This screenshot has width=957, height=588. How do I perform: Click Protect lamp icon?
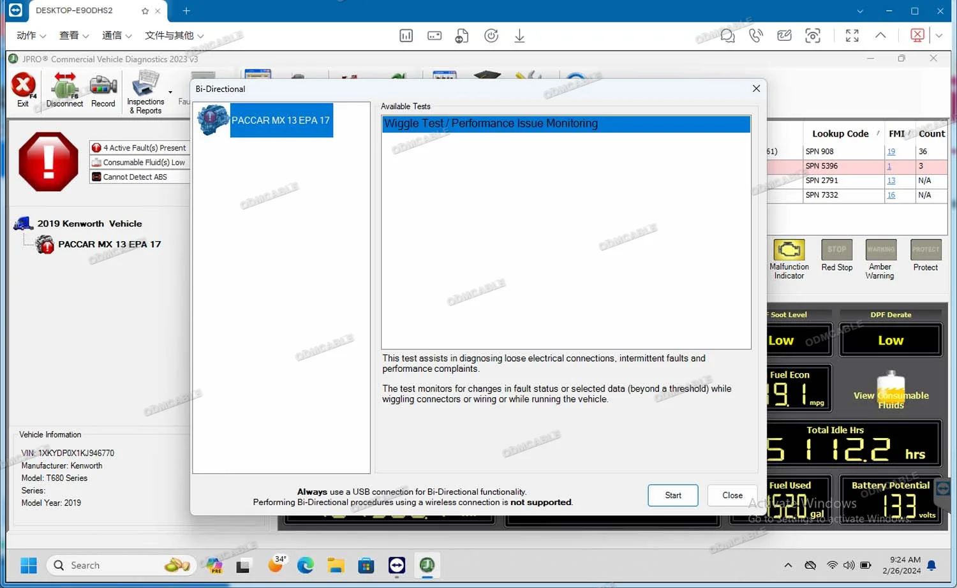coord(926,249)
